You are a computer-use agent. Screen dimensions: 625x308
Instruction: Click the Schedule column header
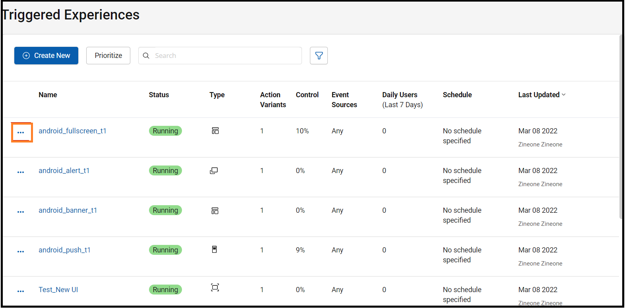click(457, 95)
